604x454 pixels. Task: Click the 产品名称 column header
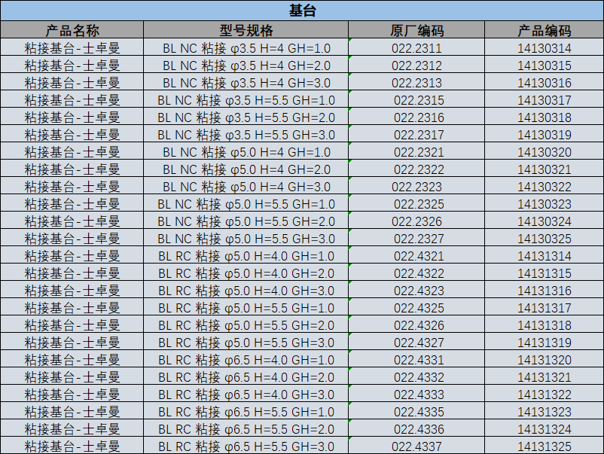click(72, 29)
